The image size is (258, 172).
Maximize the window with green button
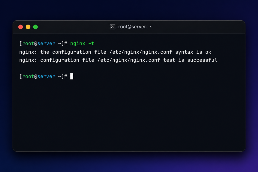coord(35,27)
